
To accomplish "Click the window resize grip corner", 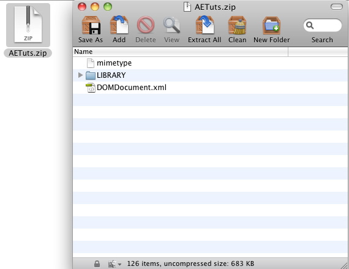I will (345, 265).
